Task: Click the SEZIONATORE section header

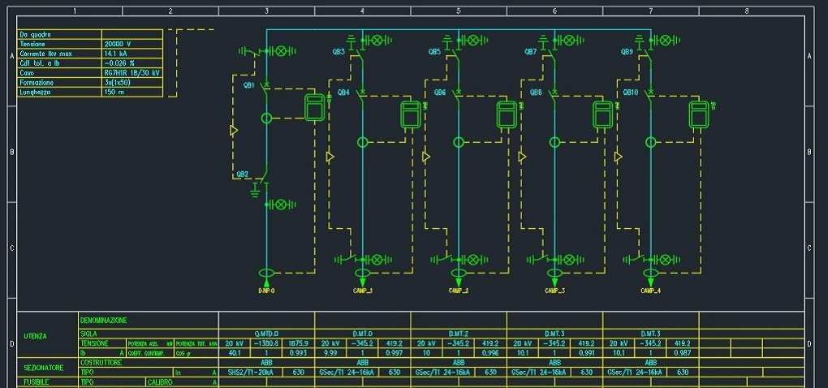Action: (44, 368)
